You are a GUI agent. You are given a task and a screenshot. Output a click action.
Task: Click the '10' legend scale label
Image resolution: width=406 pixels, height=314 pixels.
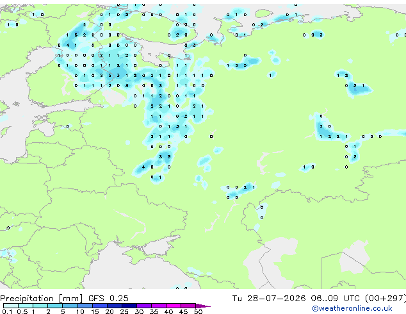(80, 311)
